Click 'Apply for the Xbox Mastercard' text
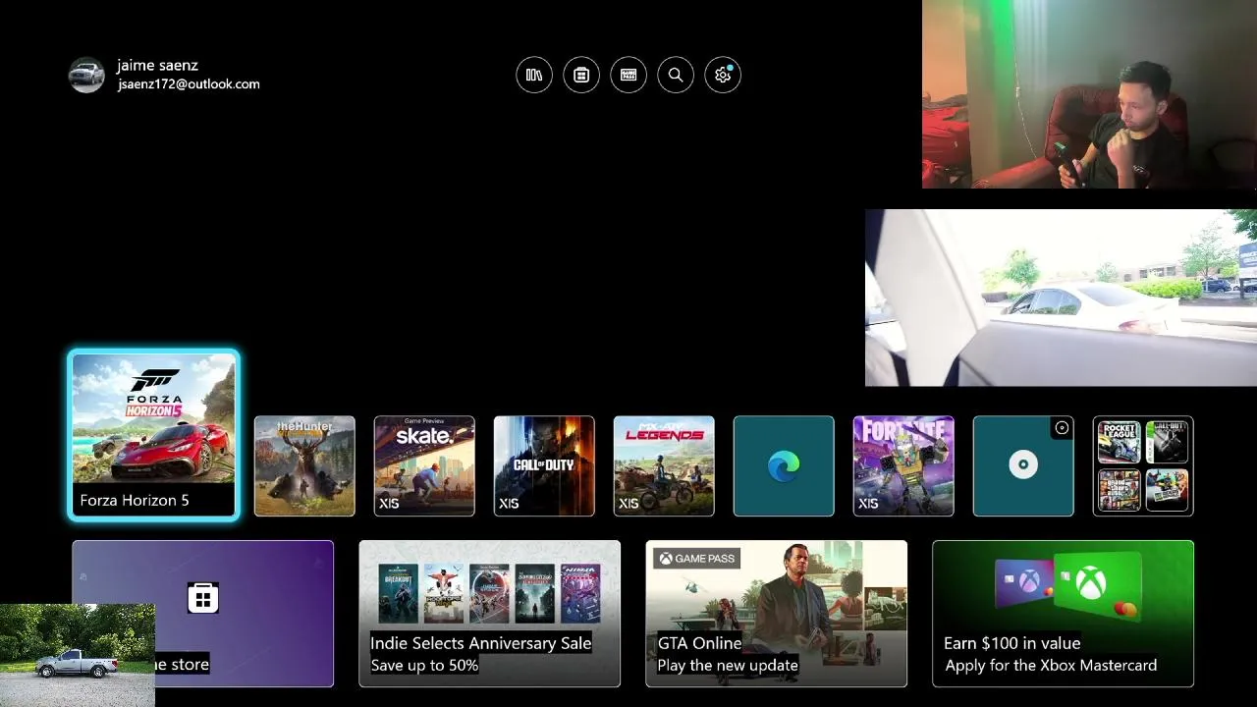The width and height of the screenshot is (1257, 707). [1051, 666]
